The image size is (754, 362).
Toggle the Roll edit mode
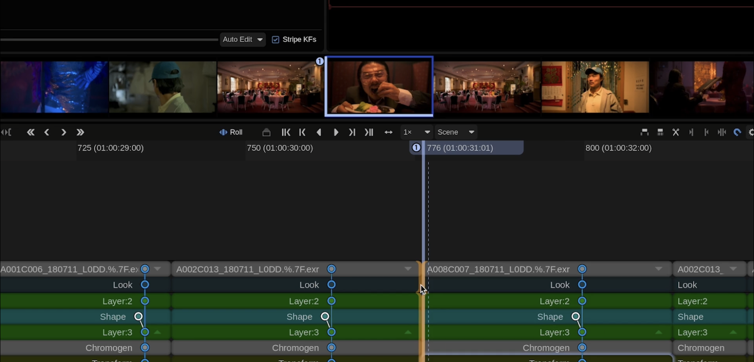click(x=231, y=132)
